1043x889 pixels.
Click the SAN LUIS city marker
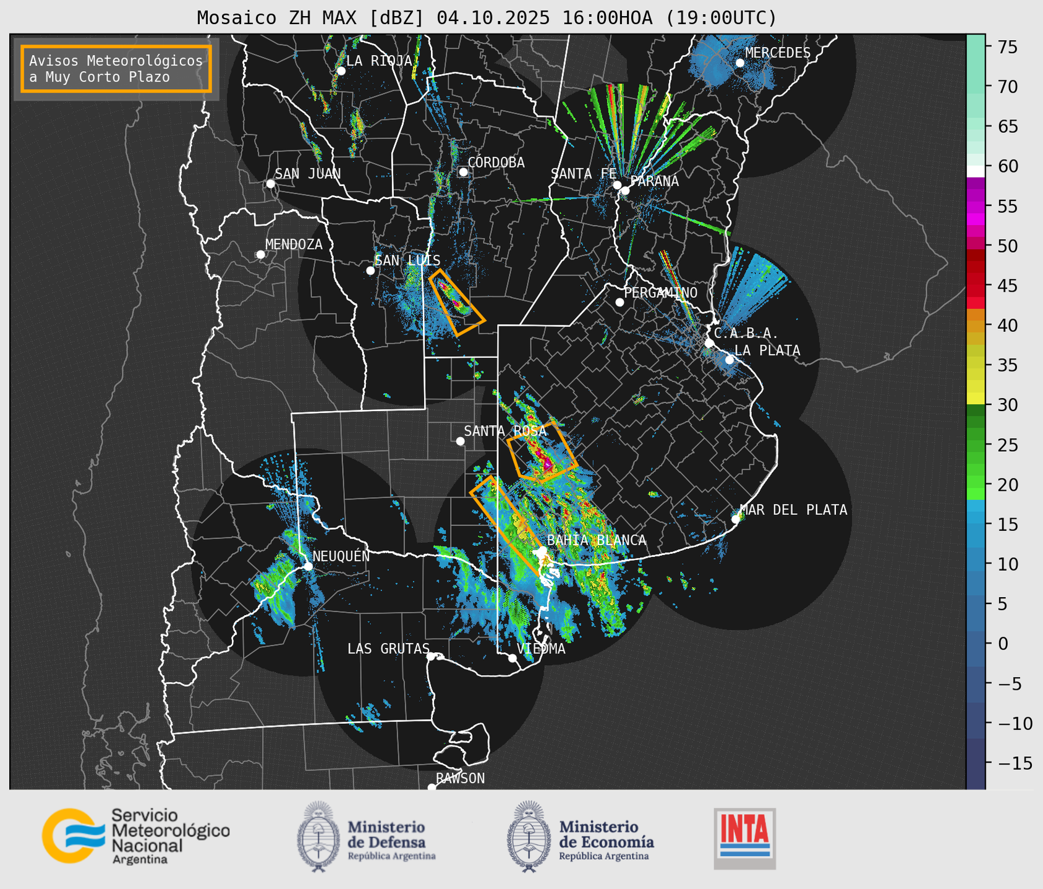coord(370,271)
